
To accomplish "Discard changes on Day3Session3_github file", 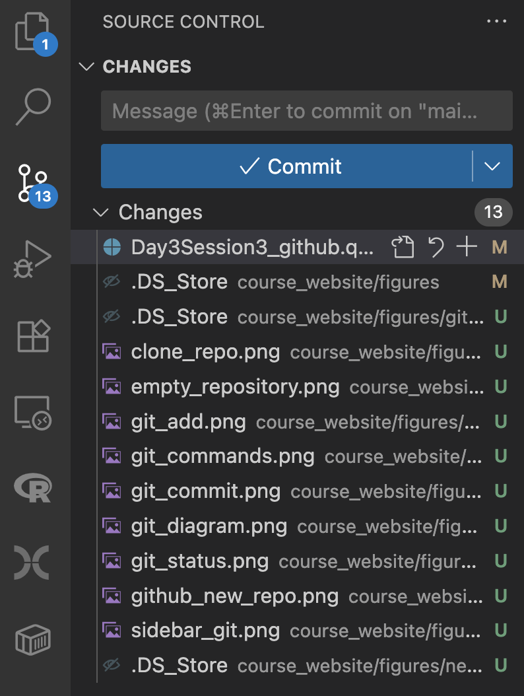I will pyautogui.click(x=436, y=247).
